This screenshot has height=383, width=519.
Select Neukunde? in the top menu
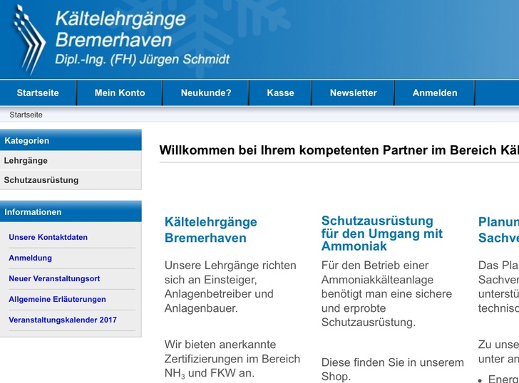pyautogui.click(x=206, y=93)
